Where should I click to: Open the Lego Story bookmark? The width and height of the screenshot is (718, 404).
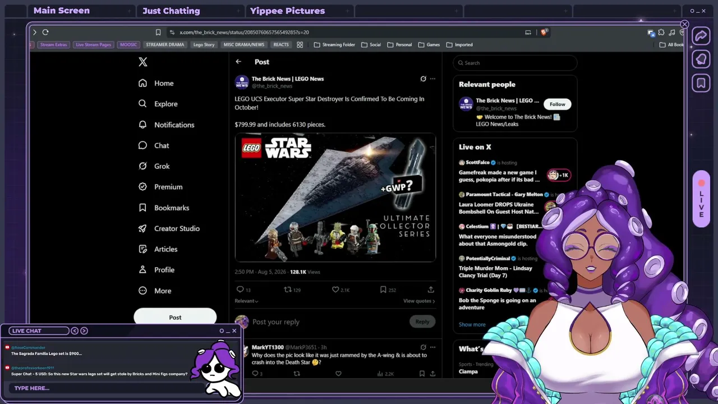(204, 45)
